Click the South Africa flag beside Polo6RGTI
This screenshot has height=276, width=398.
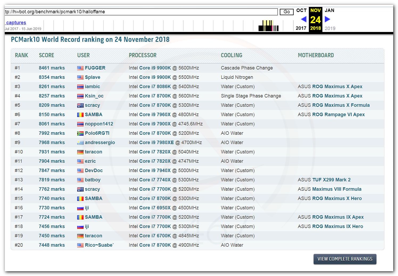pos(80,133)
